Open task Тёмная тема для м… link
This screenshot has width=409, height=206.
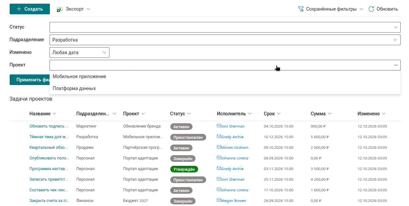(49, 137)
